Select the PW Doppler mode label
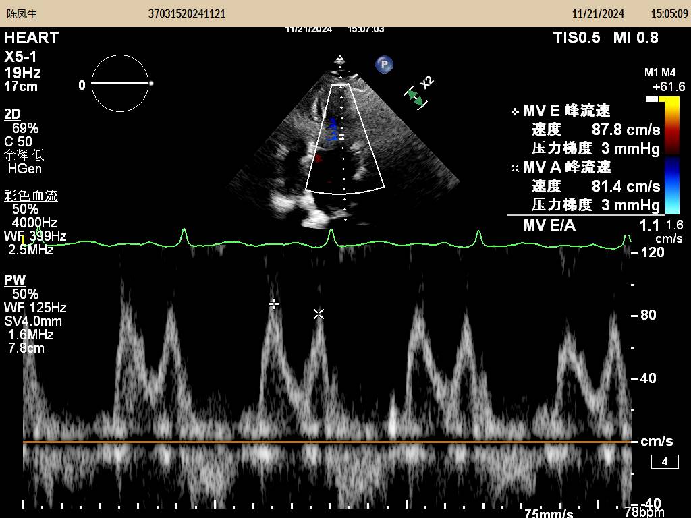The width and height of the screenshot is (691, 518). [14, 280]
